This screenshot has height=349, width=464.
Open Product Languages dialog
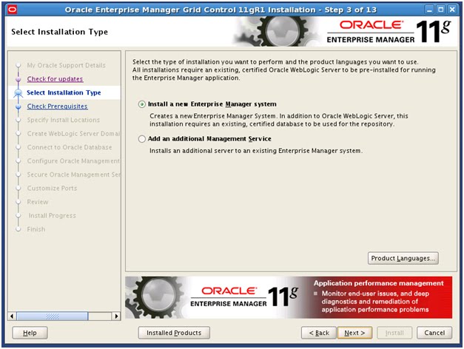pyautogui.click(x=403, y=258)
